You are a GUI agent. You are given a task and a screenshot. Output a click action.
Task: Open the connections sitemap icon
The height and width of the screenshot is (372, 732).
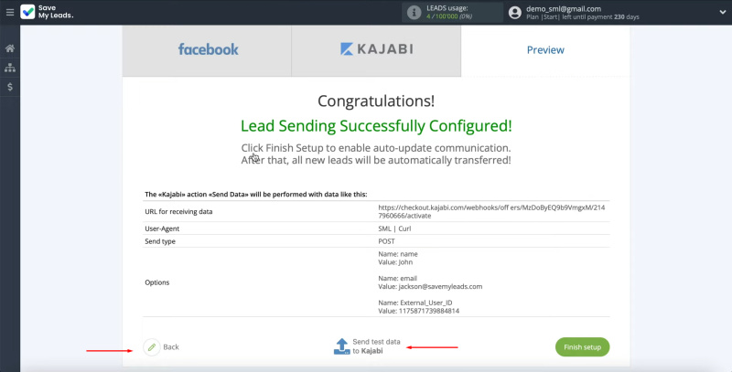point(10,68)
